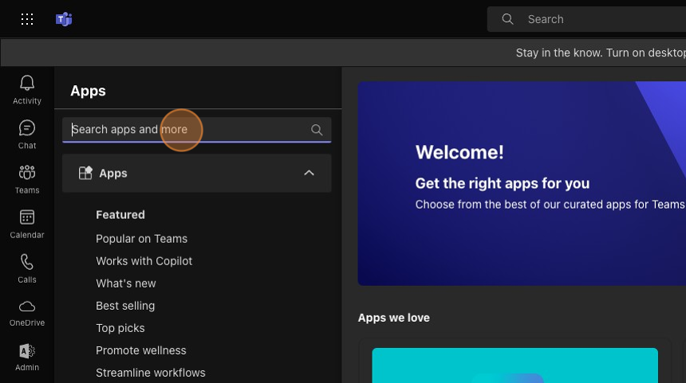Click the Apps panel title
This screenshot has width=686, height=383.
(88, 91)
